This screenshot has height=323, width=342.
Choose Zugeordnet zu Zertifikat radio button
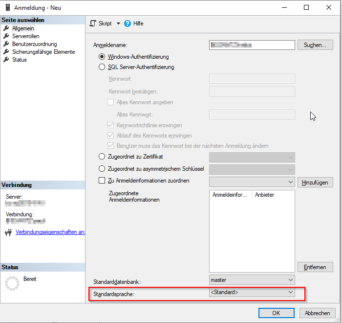[102, 157]
